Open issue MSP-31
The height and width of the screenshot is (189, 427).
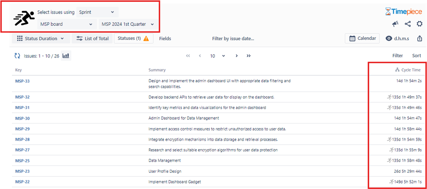[x=22, y=108]
